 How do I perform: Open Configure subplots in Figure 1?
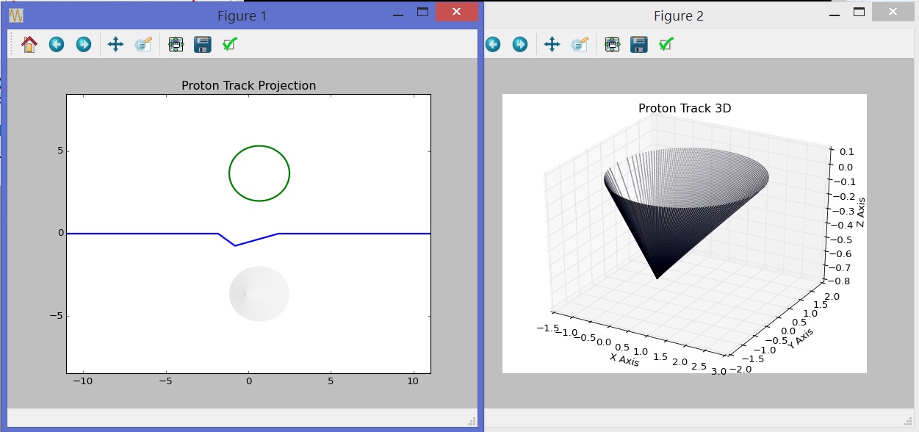click(x=176, y=45)
